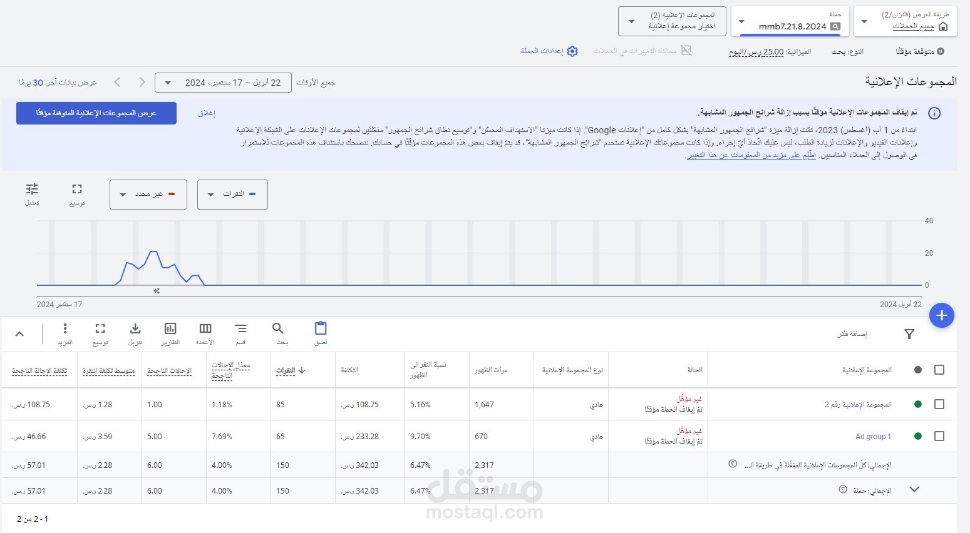This screenshot has width=970, height=533.
Task: Click the Status column header
Action: click(695, 370)
